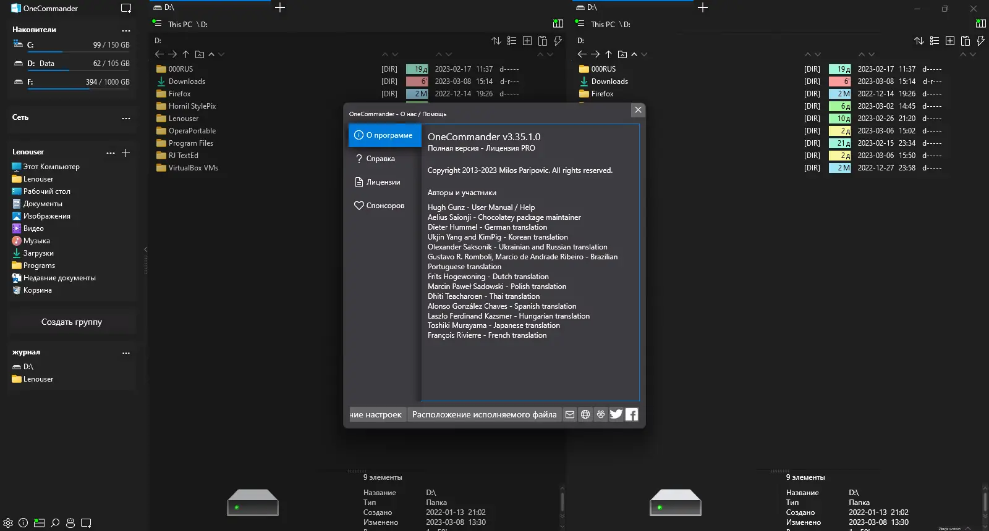The height and width of the screenshot is (531, 989).
Task: Switch to the 'Лицензии' tab
Action: tap(384, 182)
